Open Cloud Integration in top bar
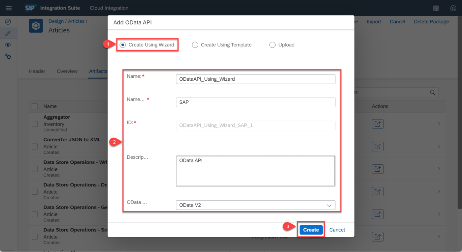The height and width of the screenshot is (252, 462). click(109, 8)
